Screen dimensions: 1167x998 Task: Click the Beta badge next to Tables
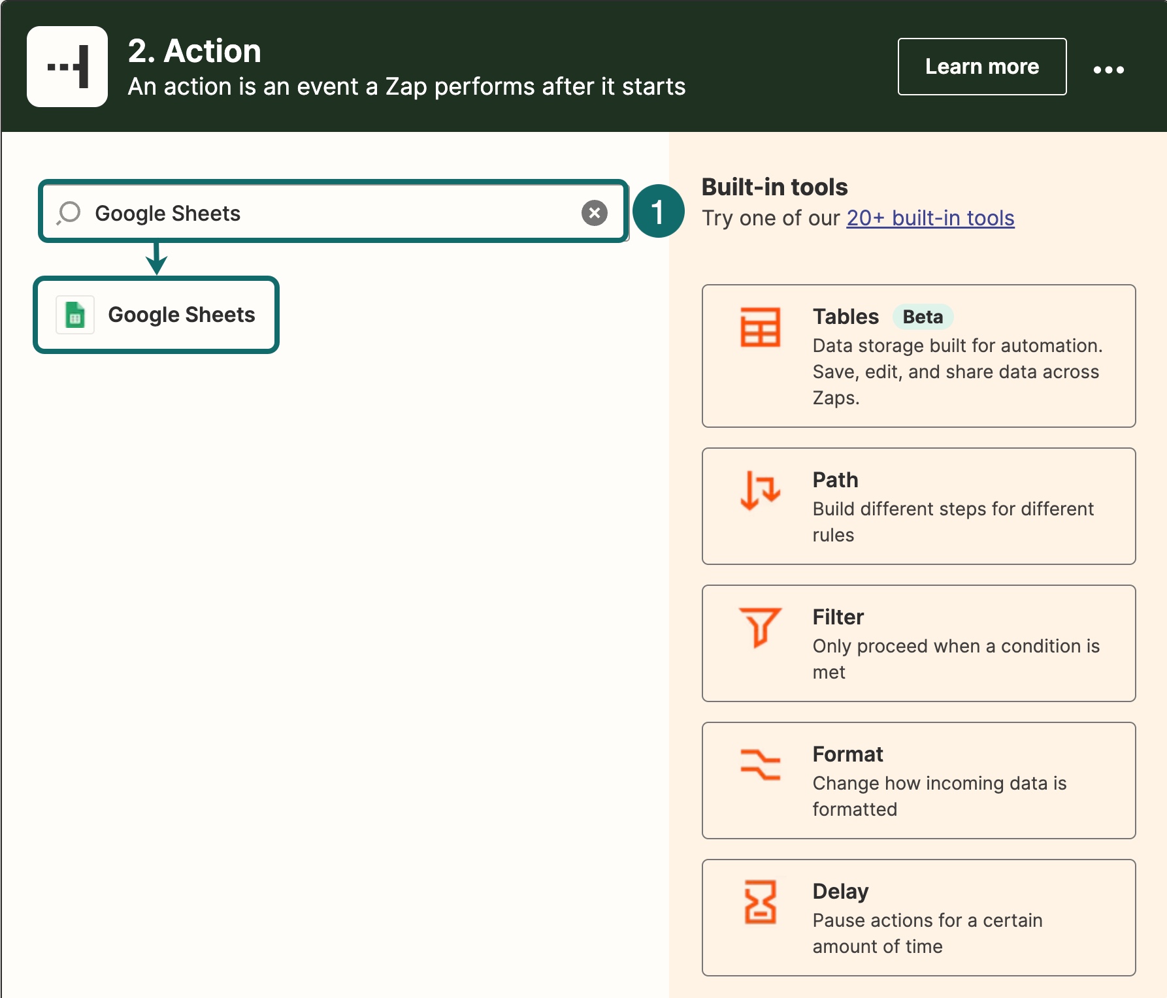(922, 317)
